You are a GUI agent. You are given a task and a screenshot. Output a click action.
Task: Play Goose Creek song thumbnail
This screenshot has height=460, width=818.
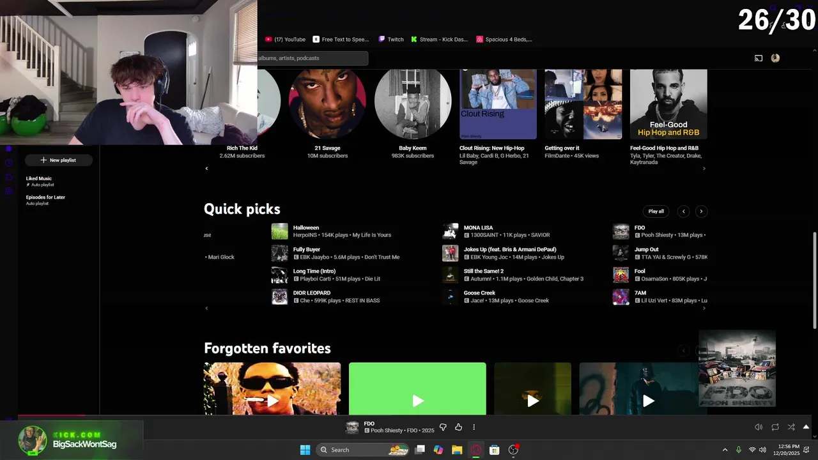(450, 296)
